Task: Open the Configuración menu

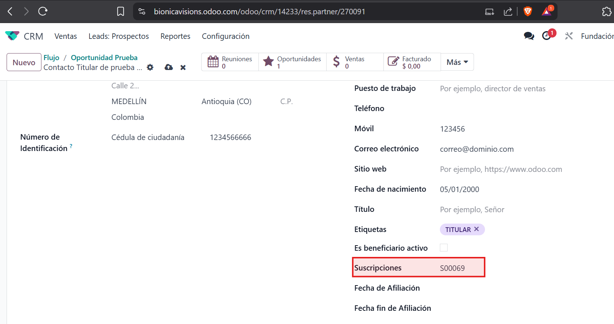Action: 225,36
